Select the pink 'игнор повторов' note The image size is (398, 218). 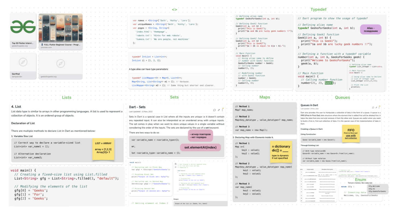pyautogui.click(x=201, y=136)
